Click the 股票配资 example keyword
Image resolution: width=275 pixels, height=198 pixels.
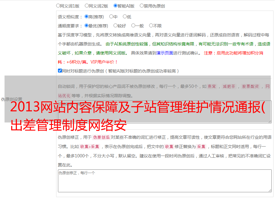tap(251, 86)
